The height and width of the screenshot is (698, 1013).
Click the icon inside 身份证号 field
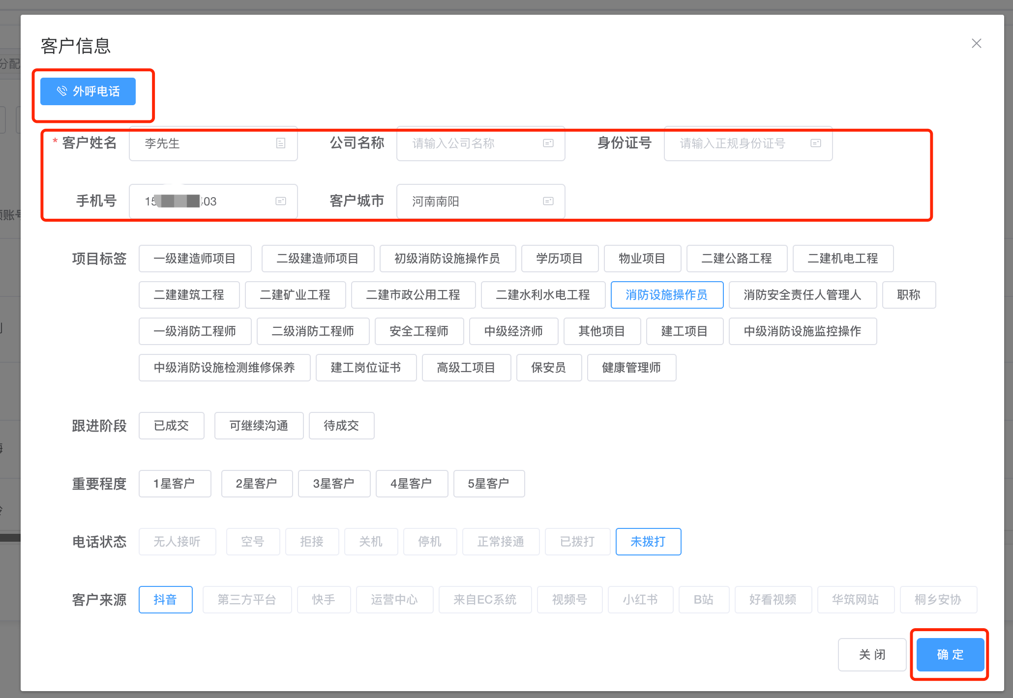(x=816, y=143)
